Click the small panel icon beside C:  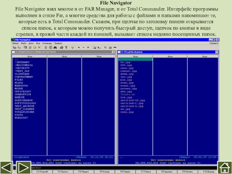(x=110, y=48)
